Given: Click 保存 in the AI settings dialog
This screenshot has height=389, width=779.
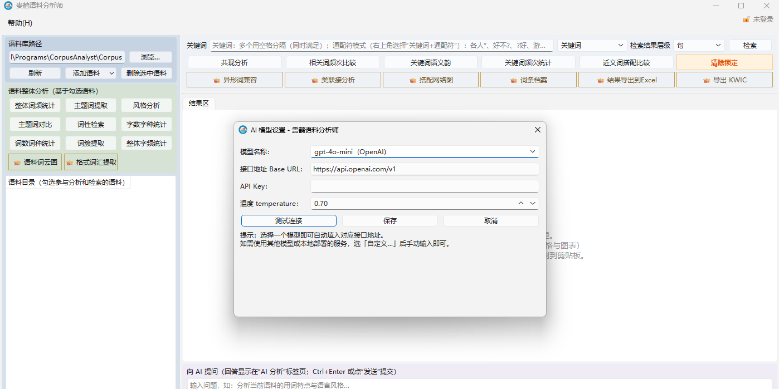Looking at the screenshot, I should (390, 221).
